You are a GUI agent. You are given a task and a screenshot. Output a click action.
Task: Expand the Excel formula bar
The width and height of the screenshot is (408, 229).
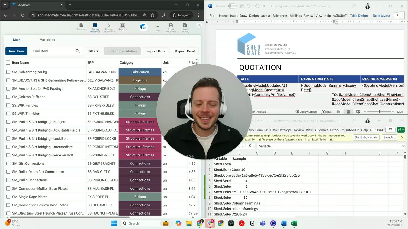pos(403,146)
